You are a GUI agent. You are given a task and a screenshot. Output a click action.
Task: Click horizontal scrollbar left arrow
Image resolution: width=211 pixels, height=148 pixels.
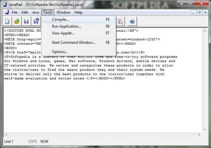click(6, 135)
